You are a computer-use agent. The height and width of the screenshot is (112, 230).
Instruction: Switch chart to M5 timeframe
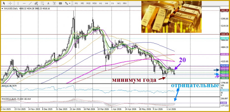[82, 3]
